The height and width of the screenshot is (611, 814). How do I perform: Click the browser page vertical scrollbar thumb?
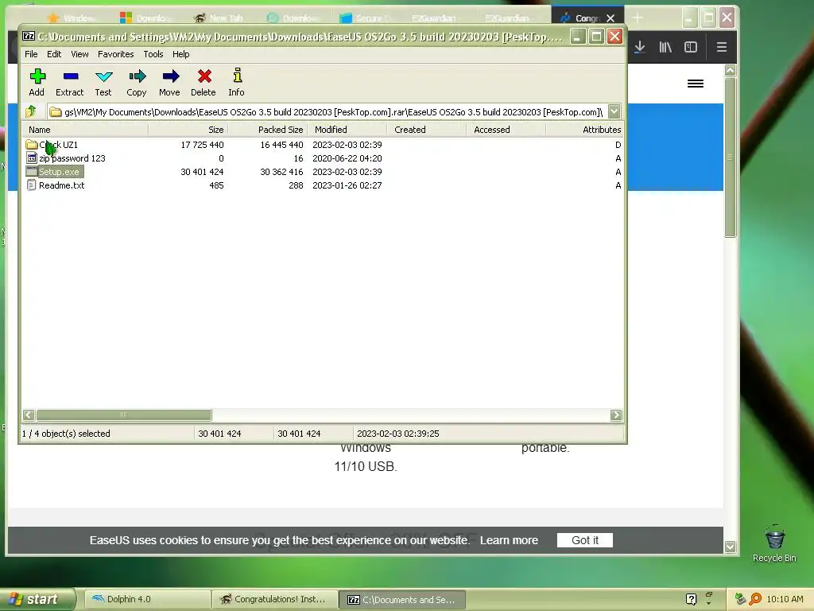point(730,157)
